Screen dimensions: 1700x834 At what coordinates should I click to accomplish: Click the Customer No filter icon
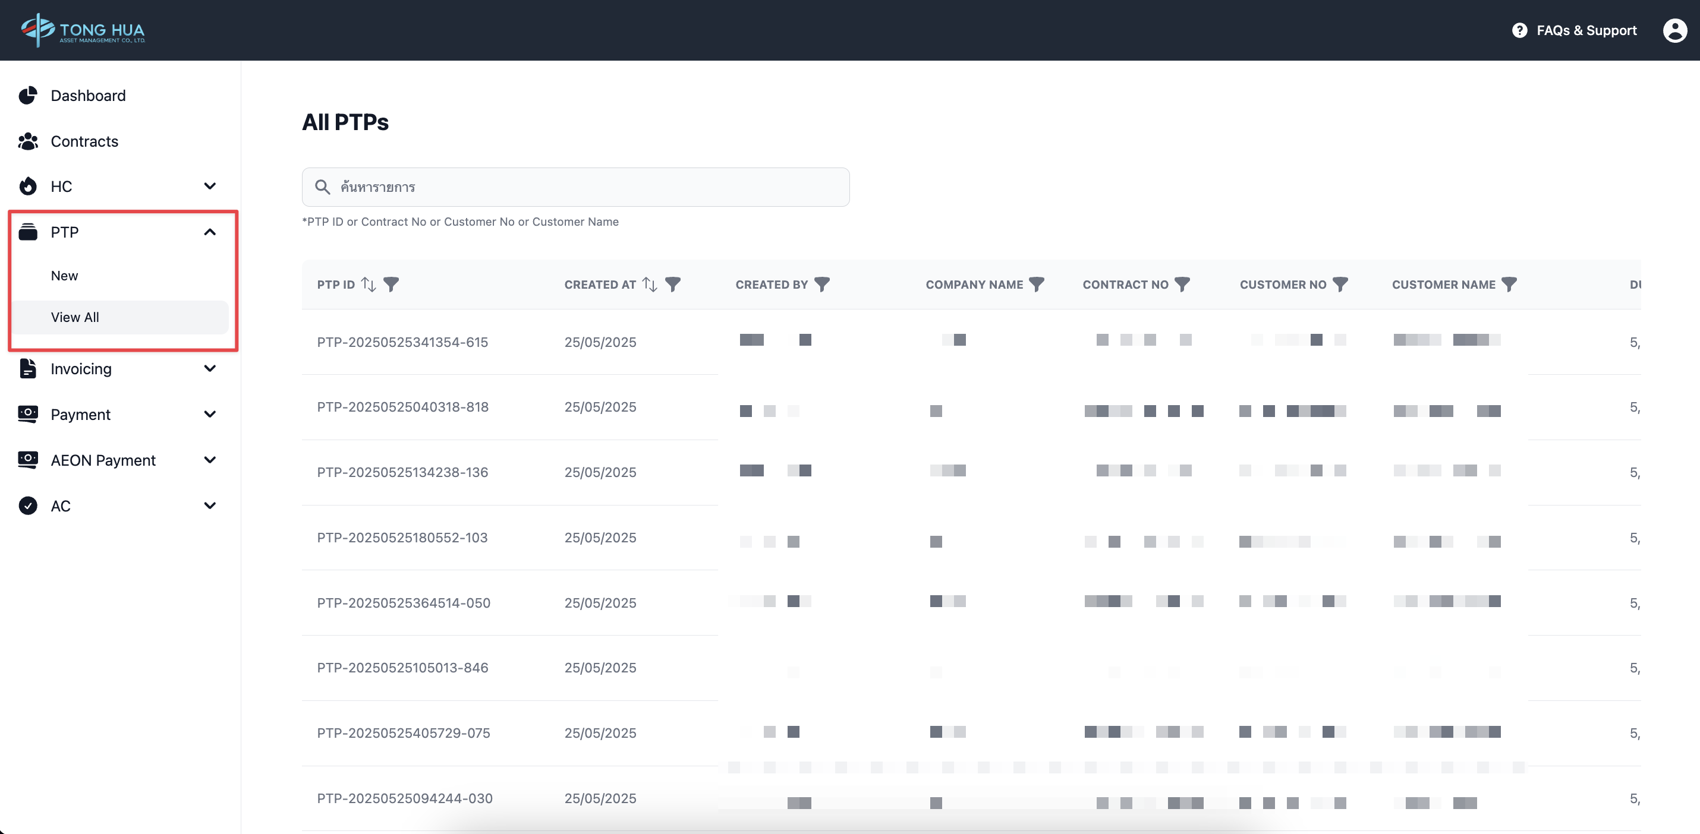pyautogui.click(x=1340, y=284)
